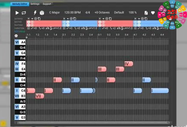Open the Default preset selector
This screenshot has width=187, height=127.
(x=119, y=13)
